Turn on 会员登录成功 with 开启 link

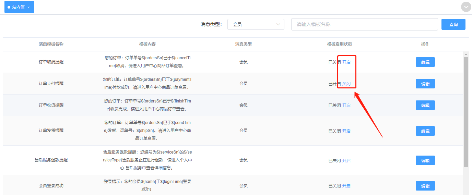click(346, 186)
